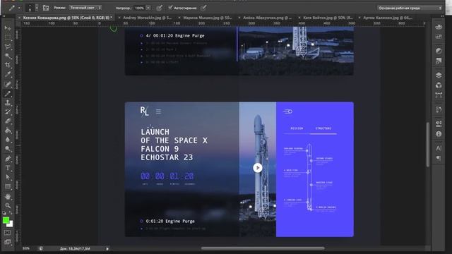Click the Pencil tool icon in options bar
Viewport: 452px width, 254px height.
tap(11, 8)
